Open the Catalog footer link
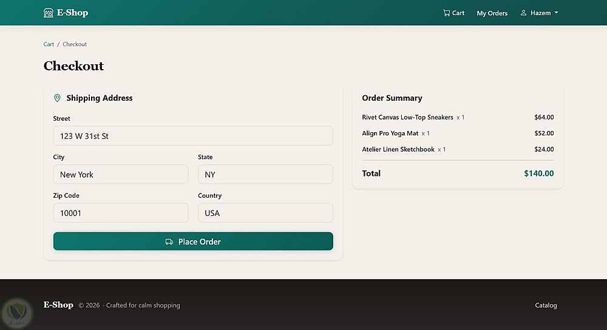This screenshot has width=607, height=330. click(x=546, y=305)
